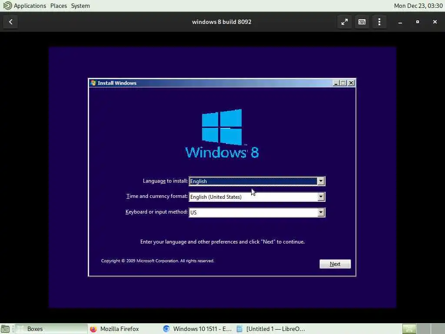445x334 pixels.
Task: Maximize the Boxes window
Action: tap(418, 22)
